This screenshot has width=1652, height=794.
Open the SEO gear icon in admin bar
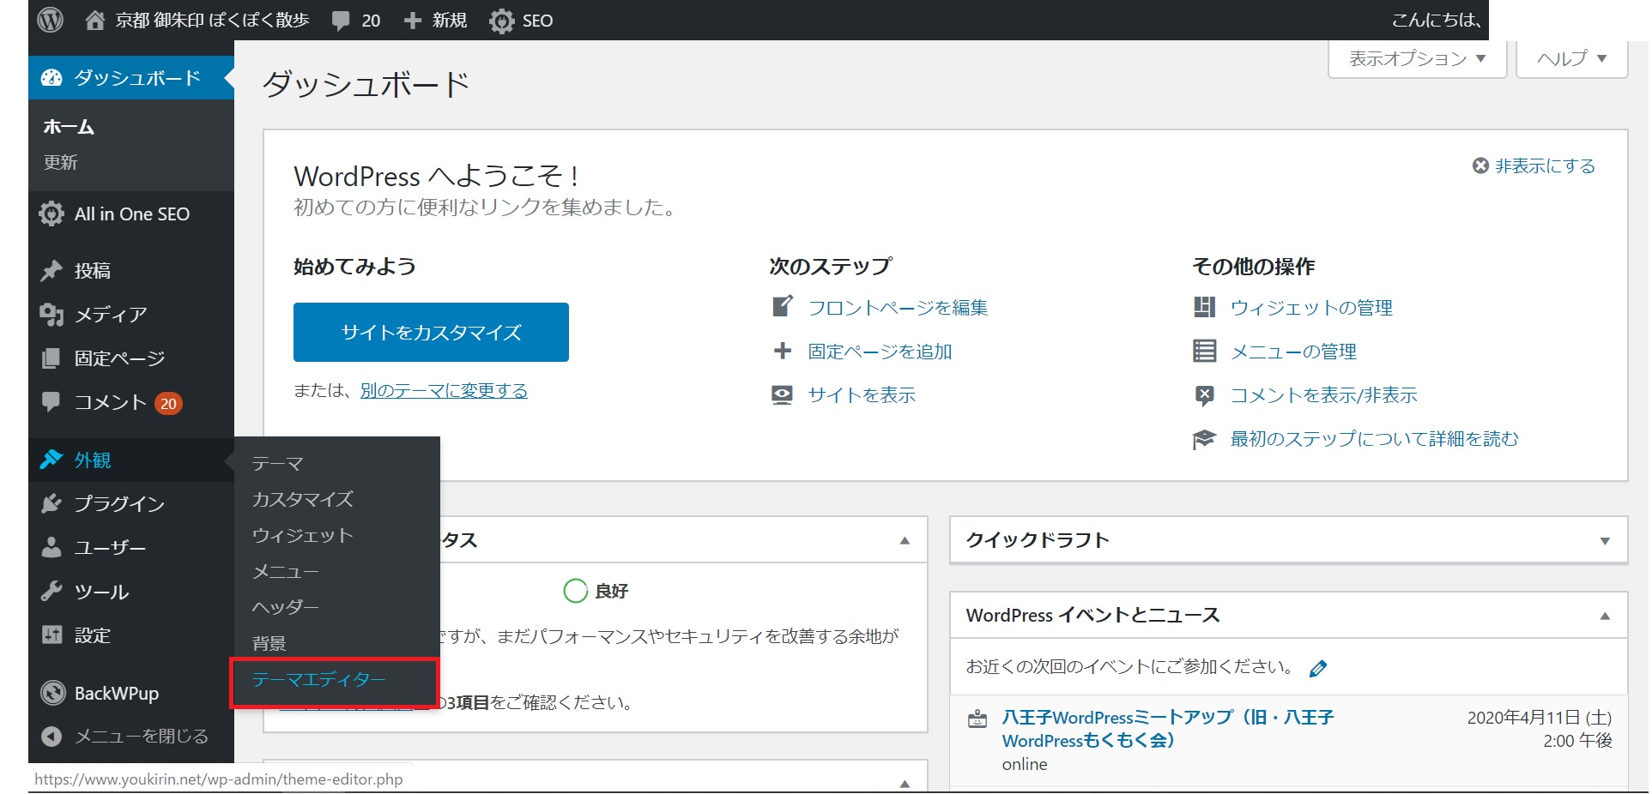(501, 21)
